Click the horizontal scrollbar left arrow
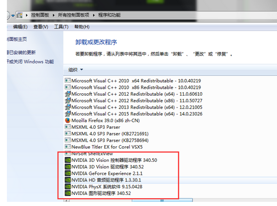 pos(66,200)
